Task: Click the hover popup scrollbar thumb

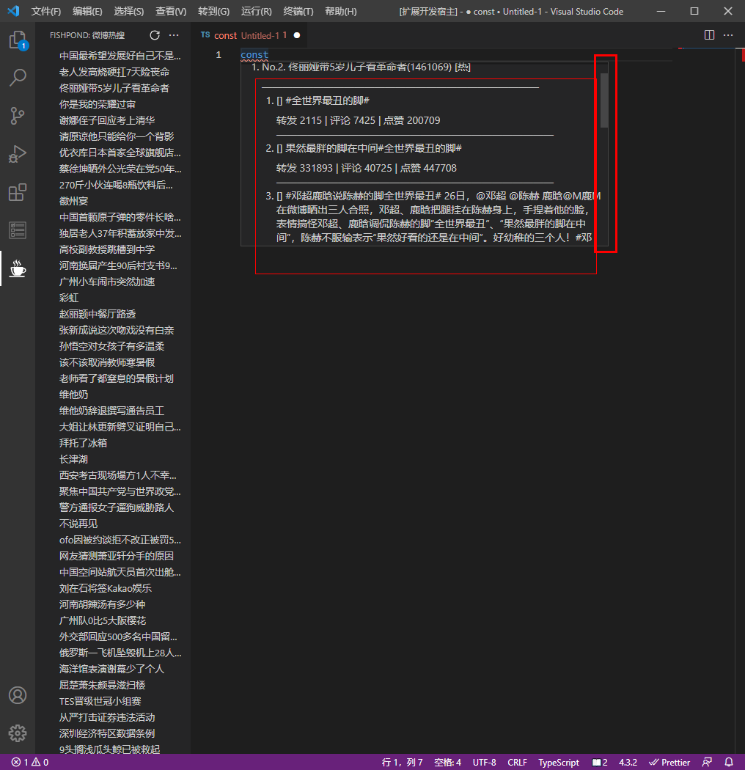Action: [x=604, y=100]
